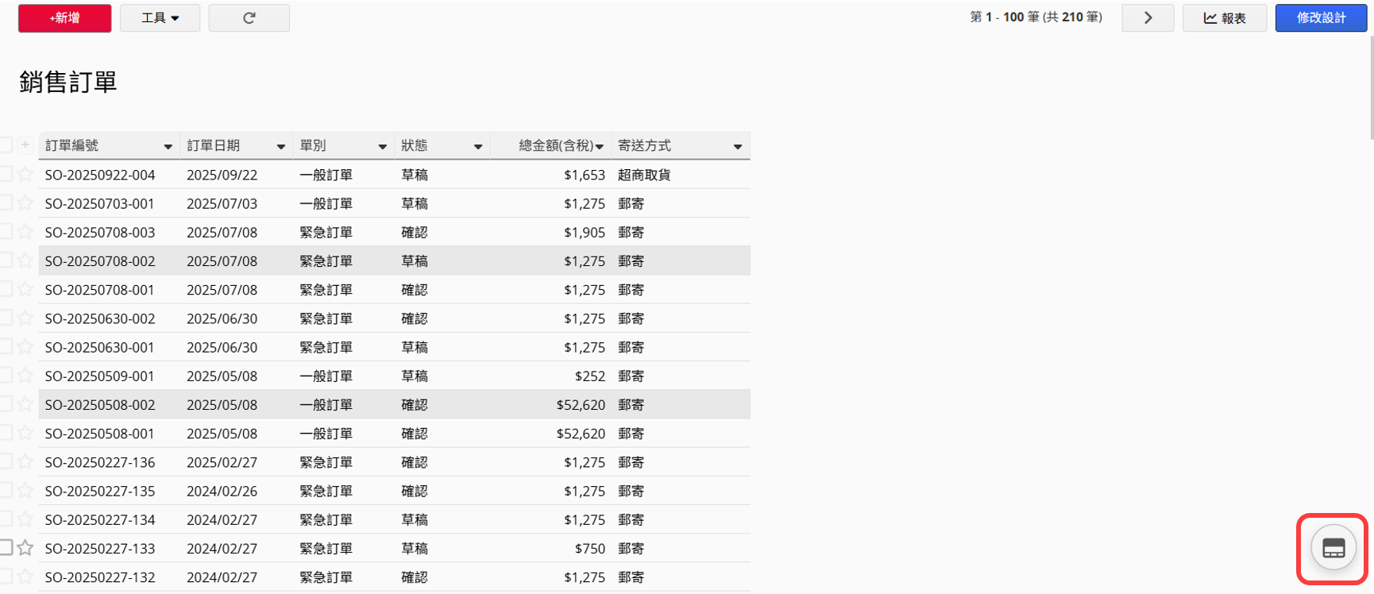Star order SO-20250508-001
Image resolution: width=1374 pixels, height=594 pixels.
(x=25, y=434)
